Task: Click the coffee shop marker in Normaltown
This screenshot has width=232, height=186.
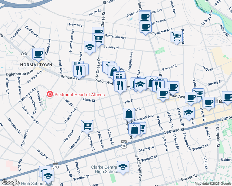Action: pos(38,53)
